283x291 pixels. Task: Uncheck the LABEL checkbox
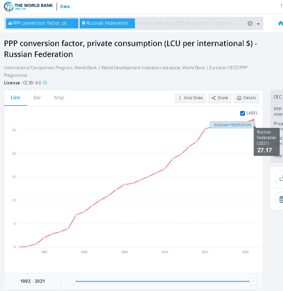pyautogui.click(x=243, y=113)
